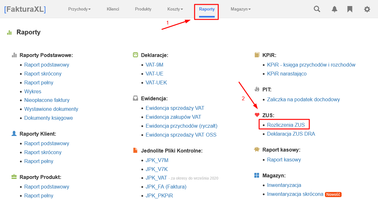Open Zaliczka na podatek dochodowy
This screenshot has height=199, width=378.
pos(303,99)
